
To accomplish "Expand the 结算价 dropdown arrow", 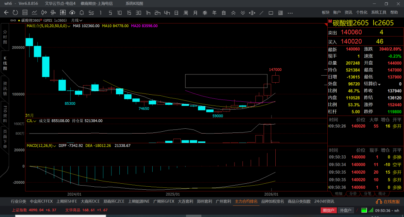I will (379, 84).
